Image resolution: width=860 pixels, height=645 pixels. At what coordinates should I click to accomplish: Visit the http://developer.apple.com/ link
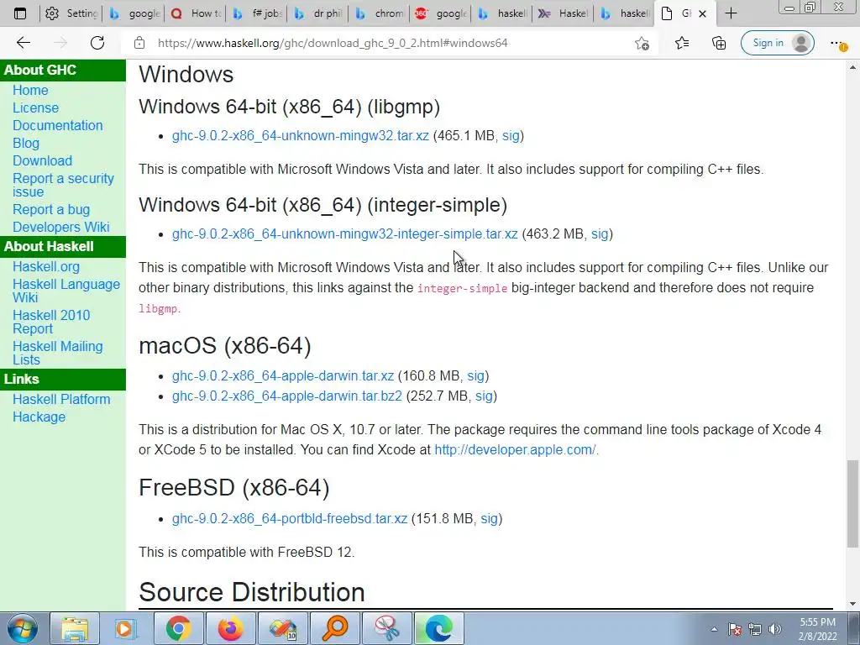(515, 450)
